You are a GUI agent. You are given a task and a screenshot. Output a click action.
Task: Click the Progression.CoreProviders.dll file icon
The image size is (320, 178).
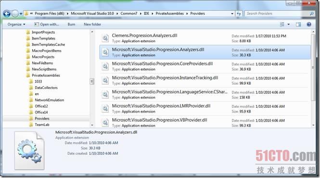click(x=105, y=66)
